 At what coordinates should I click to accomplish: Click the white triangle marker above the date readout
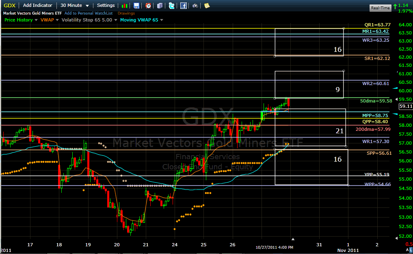click(293, 239)
